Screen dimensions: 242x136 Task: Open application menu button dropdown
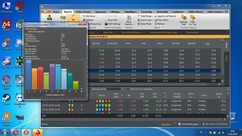46,11
